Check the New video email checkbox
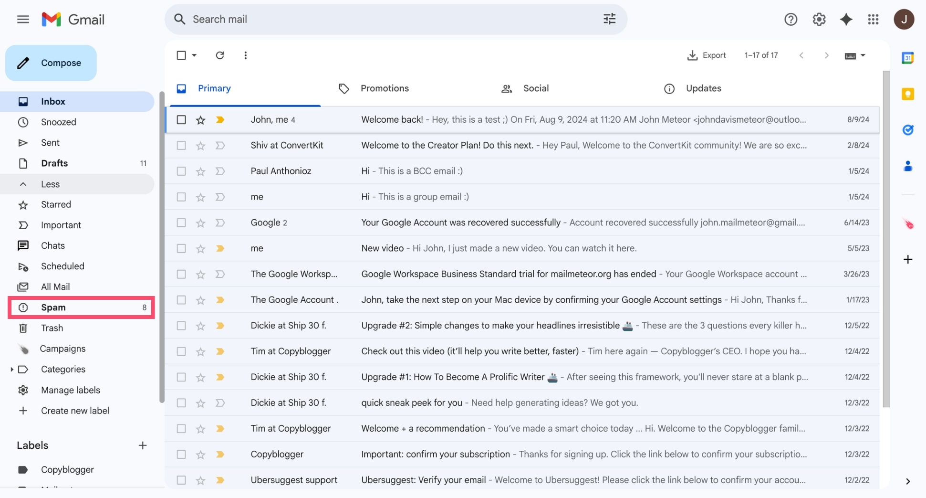926x498 pixels. click(x=181, y=249)
